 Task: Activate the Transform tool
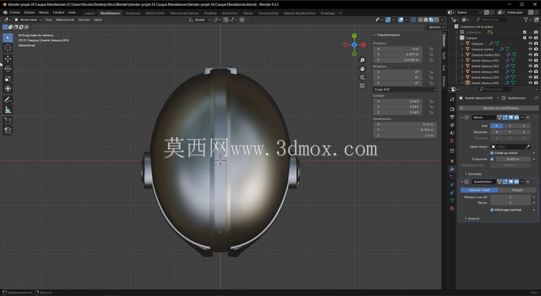coord(8,88)
